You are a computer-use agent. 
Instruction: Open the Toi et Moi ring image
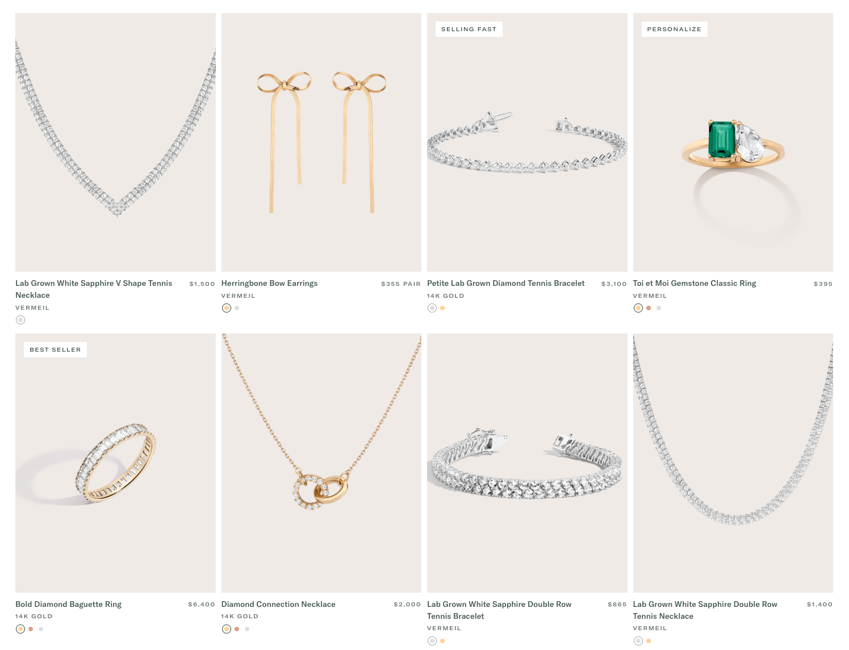733,142
